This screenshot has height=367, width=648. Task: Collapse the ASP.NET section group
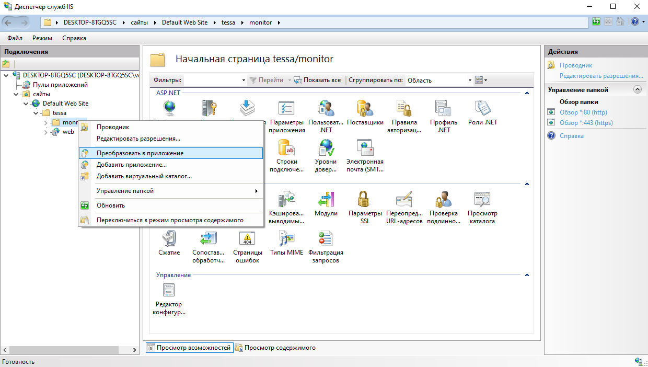[527, 93]
